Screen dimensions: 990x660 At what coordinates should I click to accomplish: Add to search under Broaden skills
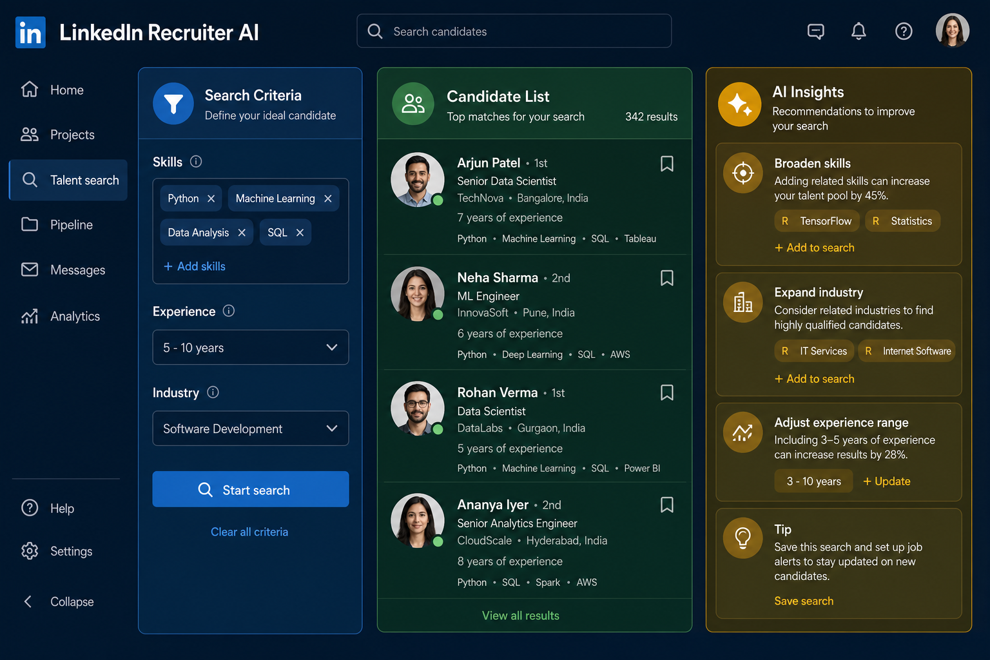(815, 247)
